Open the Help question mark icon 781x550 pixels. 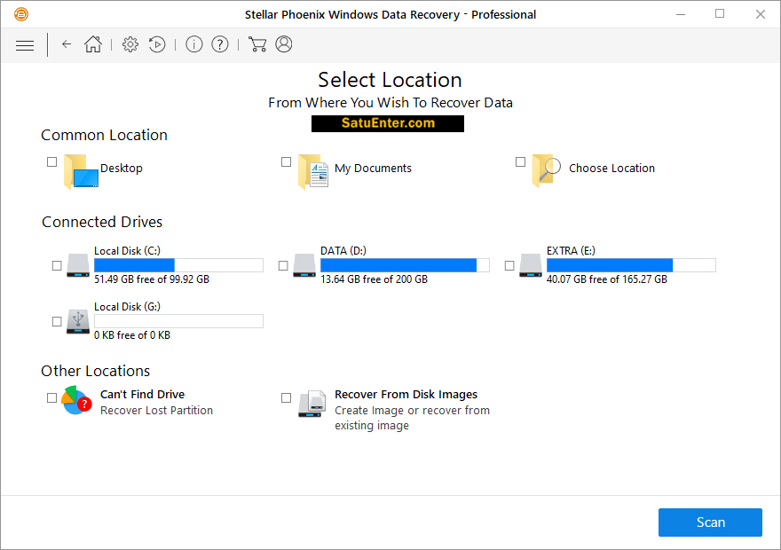click(x=220, y=44)
